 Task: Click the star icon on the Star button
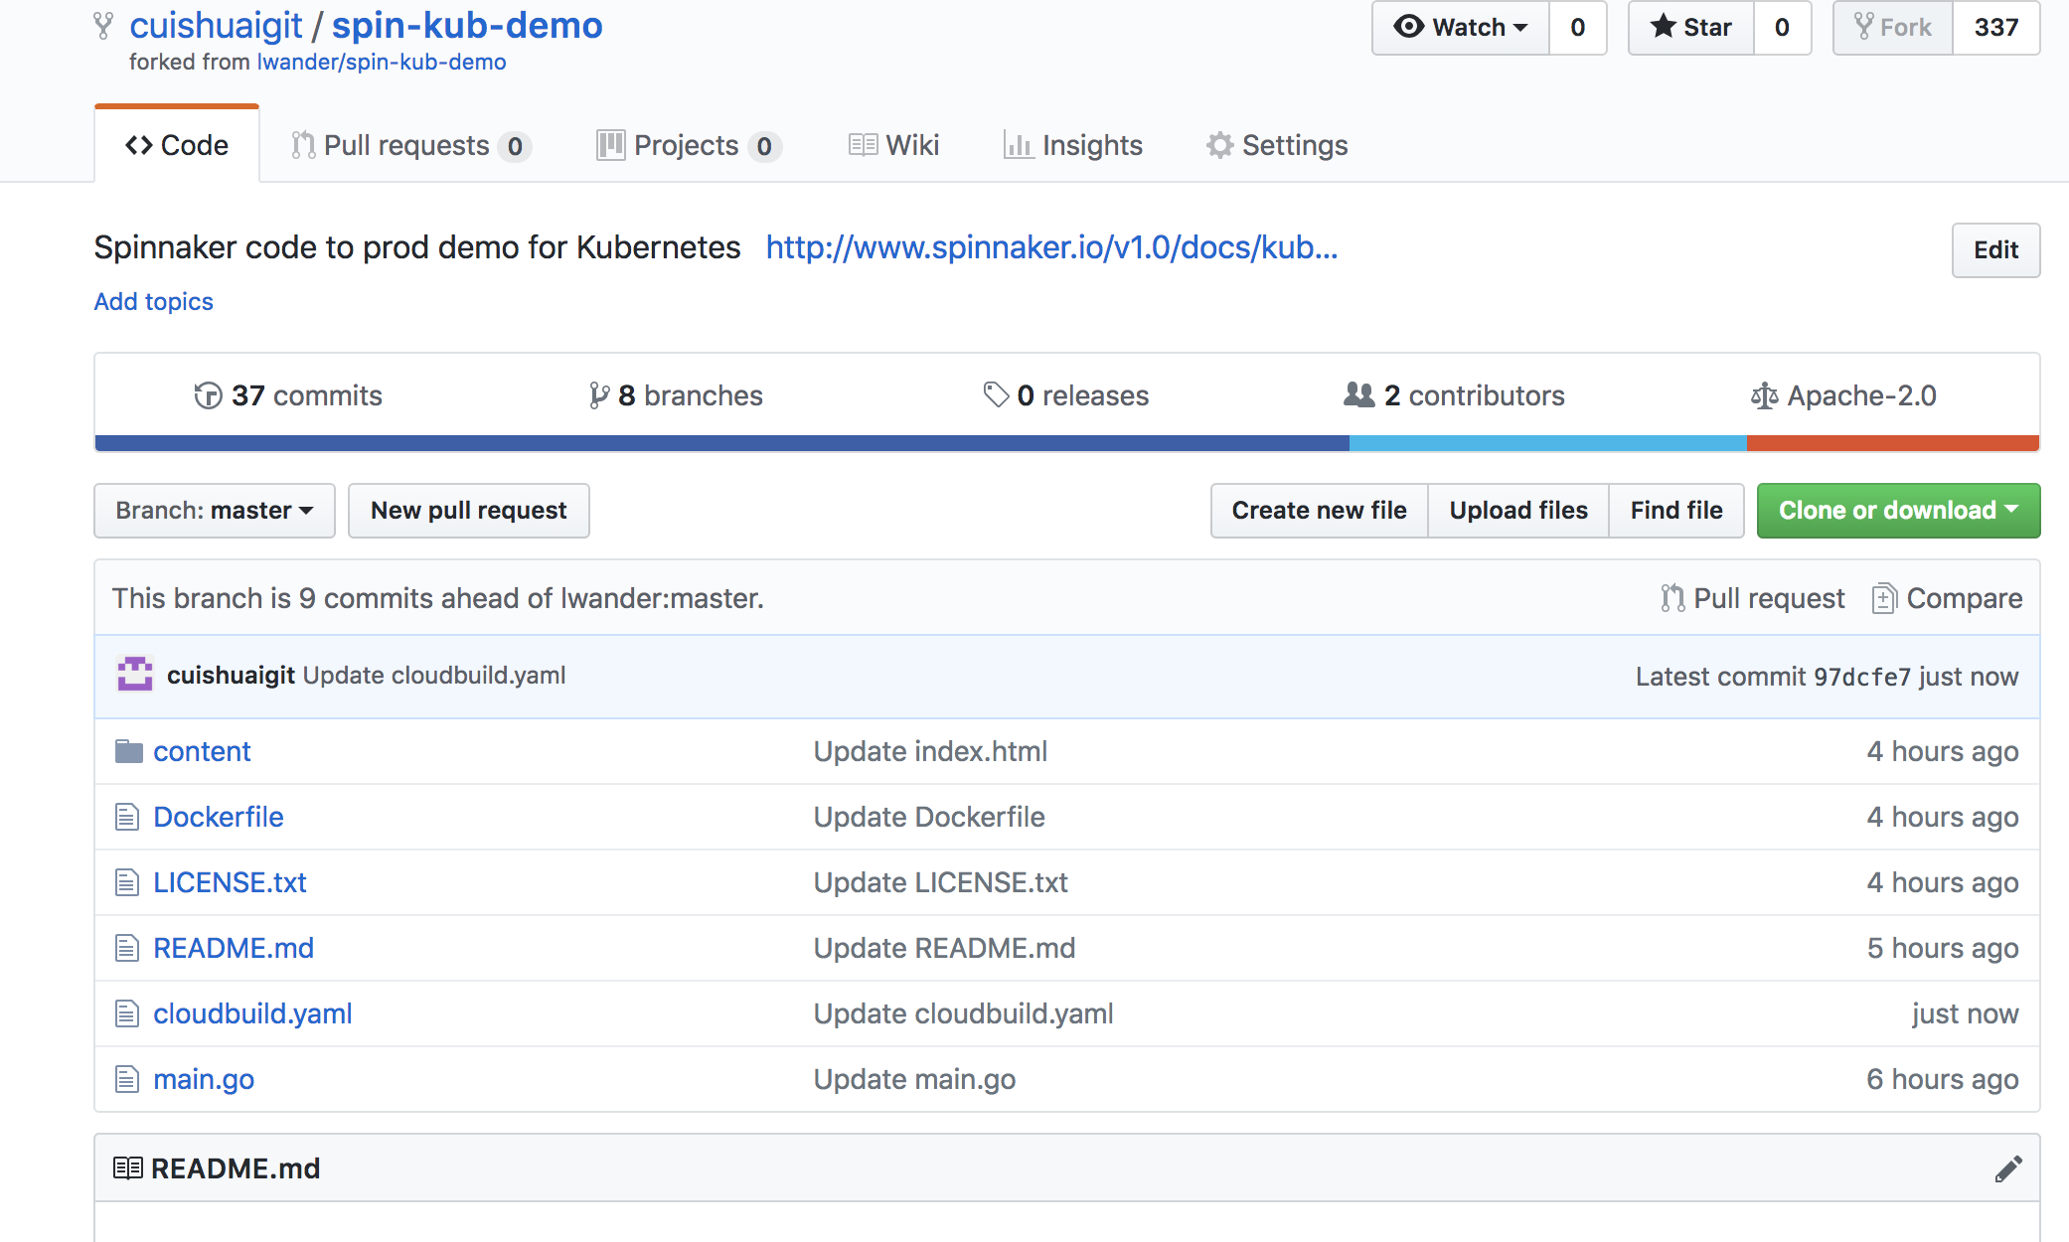pyautogui.click(x=1663, y=26)
